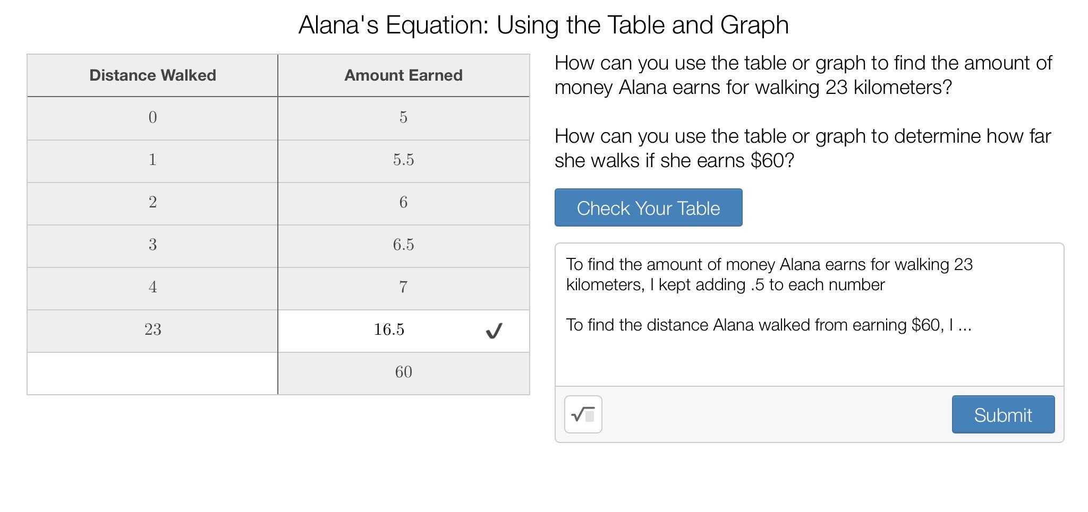The image size is (1088, 512).
Task: Click the checkmark beside 16.5
Action: (494, 331)
